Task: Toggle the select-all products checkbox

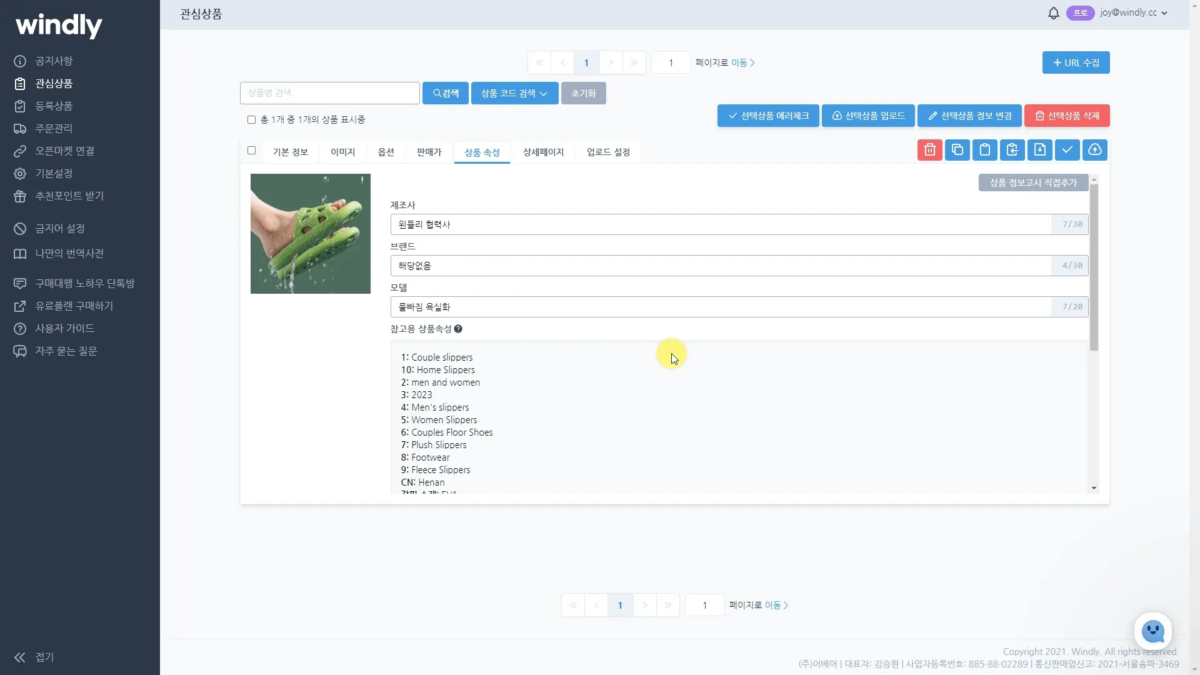Action: pyautogui.click(x=251, y=119)
